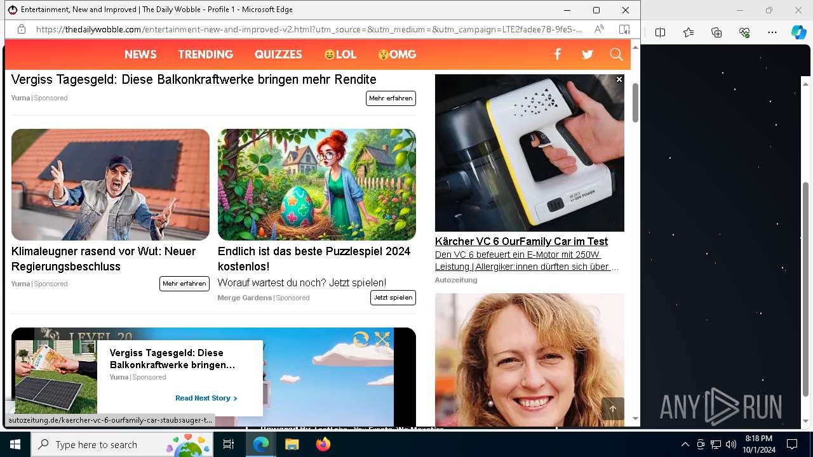
Task: Click the address bar URL field
Action: point(309,29)
